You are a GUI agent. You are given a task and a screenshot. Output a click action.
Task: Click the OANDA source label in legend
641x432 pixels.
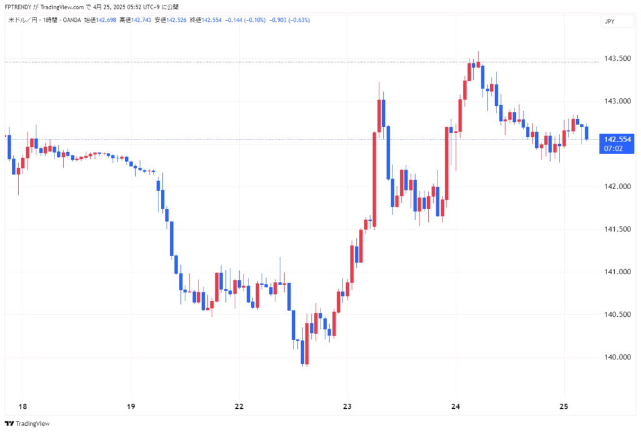coord(70,20)
